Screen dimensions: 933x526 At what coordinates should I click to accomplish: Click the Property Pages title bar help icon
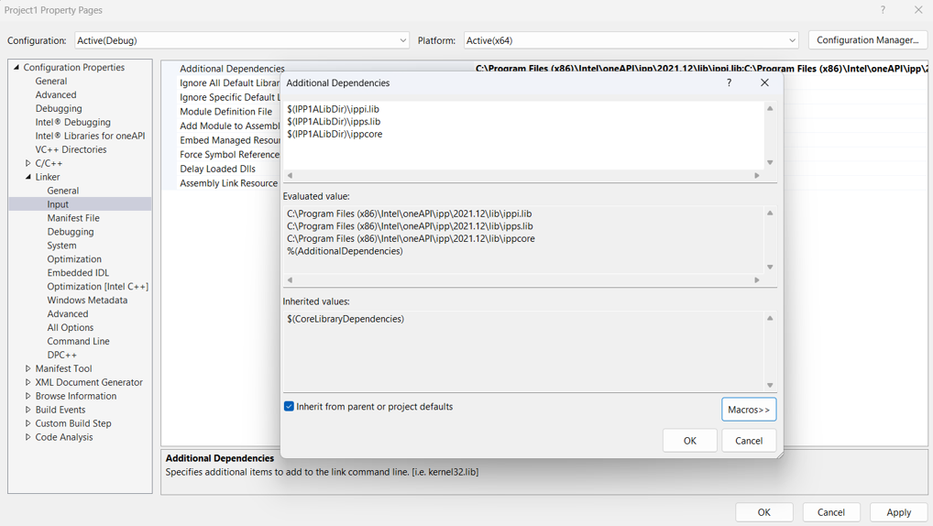883,10
